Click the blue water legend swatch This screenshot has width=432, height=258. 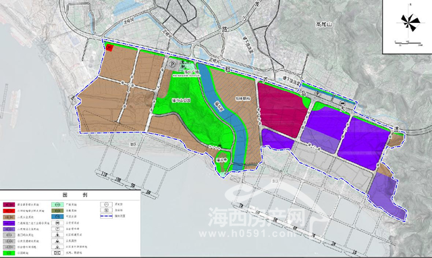coord(57,217)
